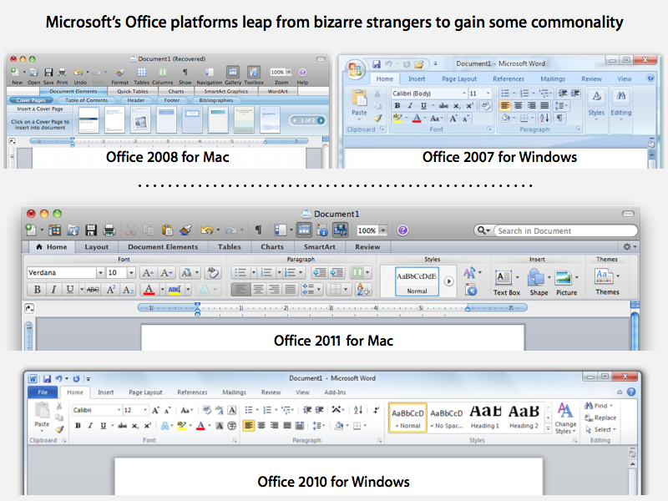Click the yellow highlight ABC in Office 2011

pos(175,290)
